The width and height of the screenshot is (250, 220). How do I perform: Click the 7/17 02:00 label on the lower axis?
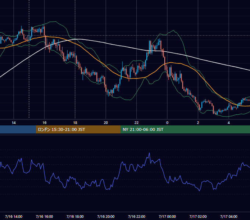(x=198, y=216)
